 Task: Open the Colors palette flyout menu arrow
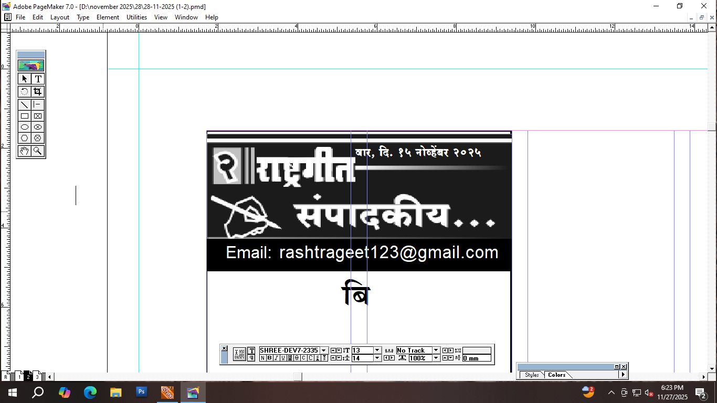pos(623,375)
